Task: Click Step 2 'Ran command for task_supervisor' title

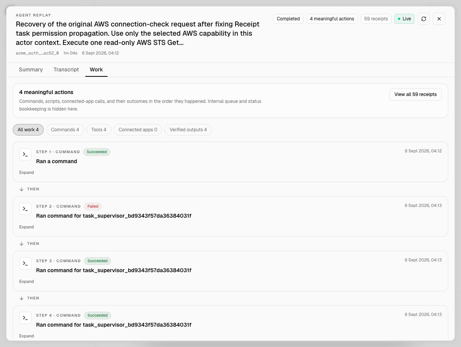Action: click(114, 216)
